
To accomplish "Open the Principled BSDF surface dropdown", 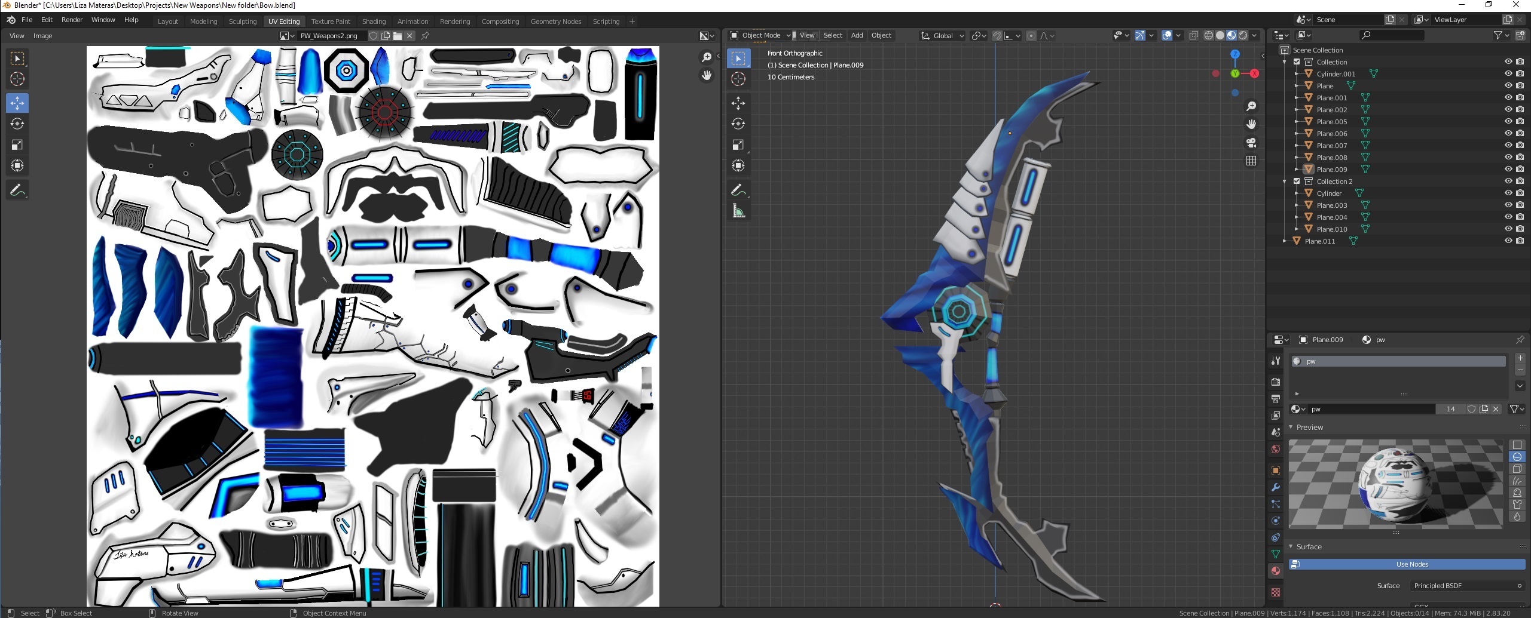I will tap(1466, 586).
